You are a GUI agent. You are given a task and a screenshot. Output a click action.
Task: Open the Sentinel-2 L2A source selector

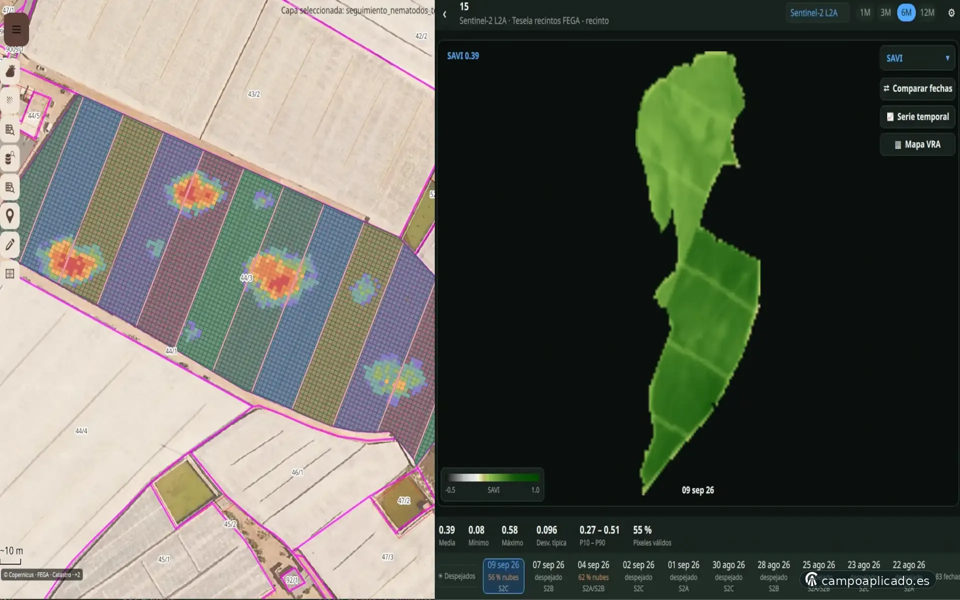point(817,13)
